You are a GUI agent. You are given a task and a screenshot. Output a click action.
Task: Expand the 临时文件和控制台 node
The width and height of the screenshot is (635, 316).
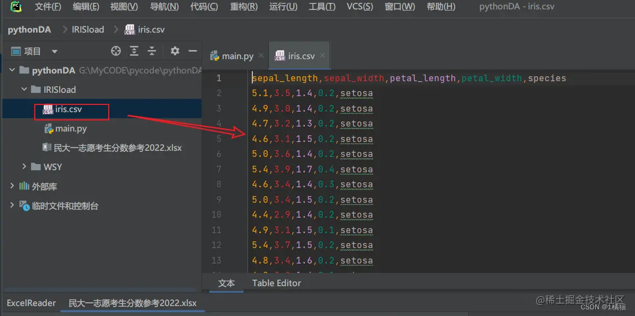click(13, 206)
